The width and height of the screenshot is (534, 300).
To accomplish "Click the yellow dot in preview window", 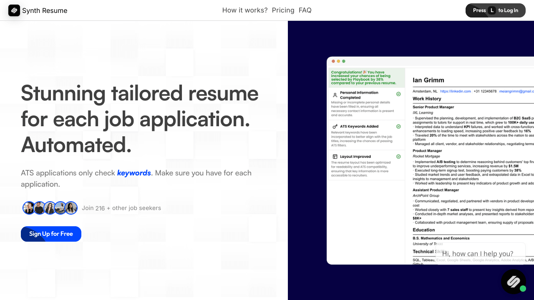I will pos(338,61).
